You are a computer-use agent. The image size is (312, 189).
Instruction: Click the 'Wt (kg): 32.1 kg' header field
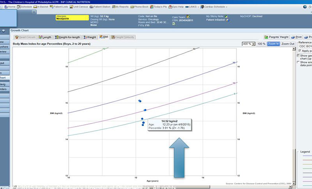99,16
